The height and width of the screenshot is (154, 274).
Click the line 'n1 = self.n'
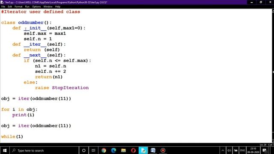coord(51,66)
